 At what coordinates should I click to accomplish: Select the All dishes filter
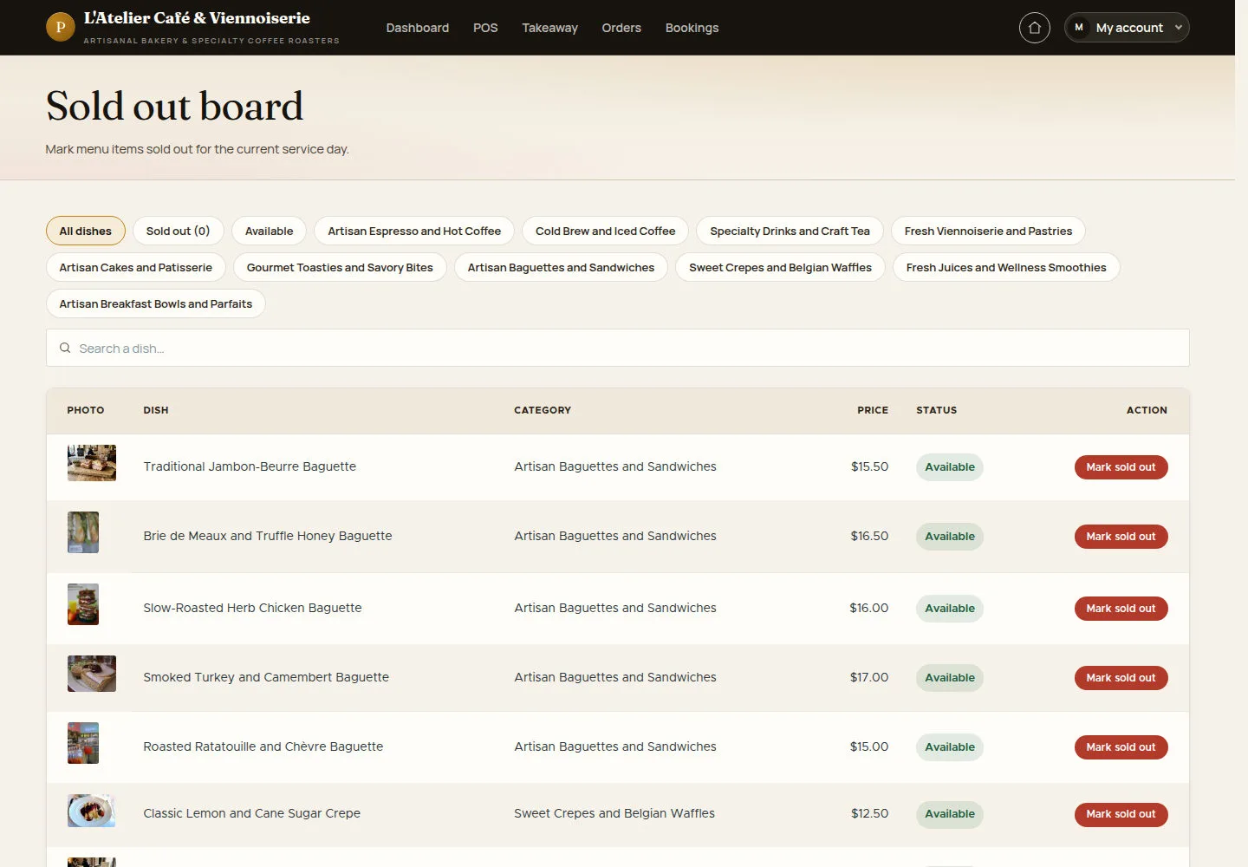pyautogui.click(x=86, y=231)
